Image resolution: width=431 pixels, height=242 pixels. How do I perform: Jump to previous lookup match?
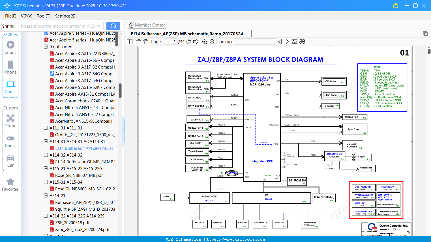click(x=280, y=42)
